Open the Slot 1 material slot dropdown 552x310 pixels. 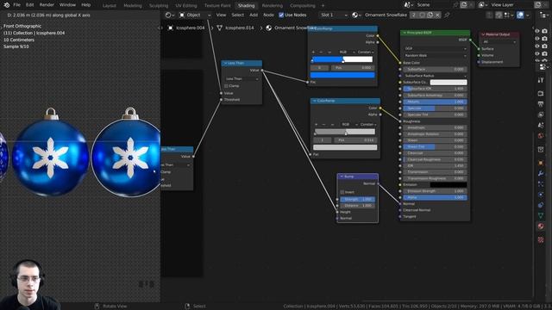click(334, 15)
